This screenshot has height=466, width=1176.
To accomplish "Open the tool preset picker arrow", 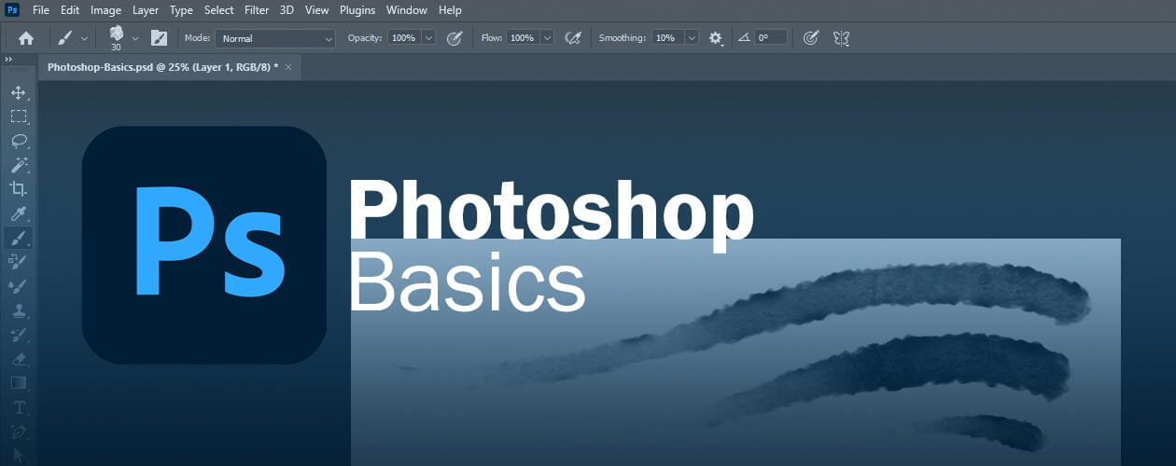I will tap(85, 38).
